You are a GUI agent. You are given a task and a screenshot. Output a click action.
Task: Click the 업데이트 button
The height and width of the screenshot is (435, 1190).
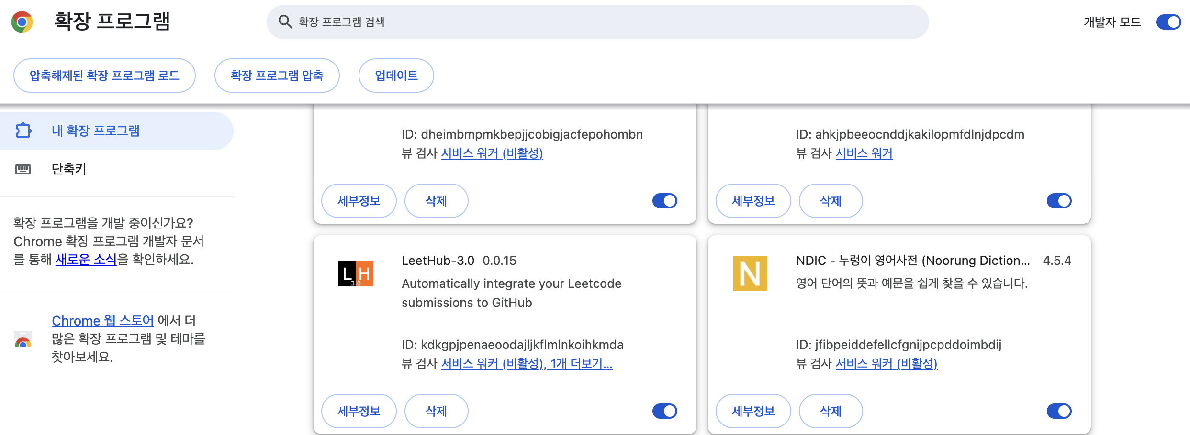396,76
